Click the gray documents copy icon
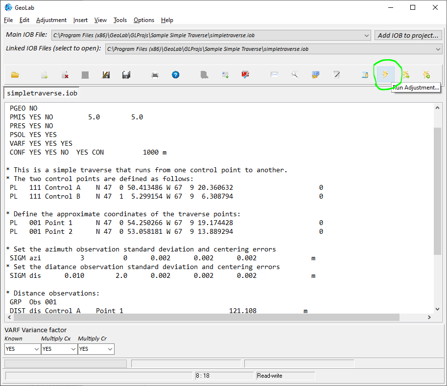 click(204, 75)
